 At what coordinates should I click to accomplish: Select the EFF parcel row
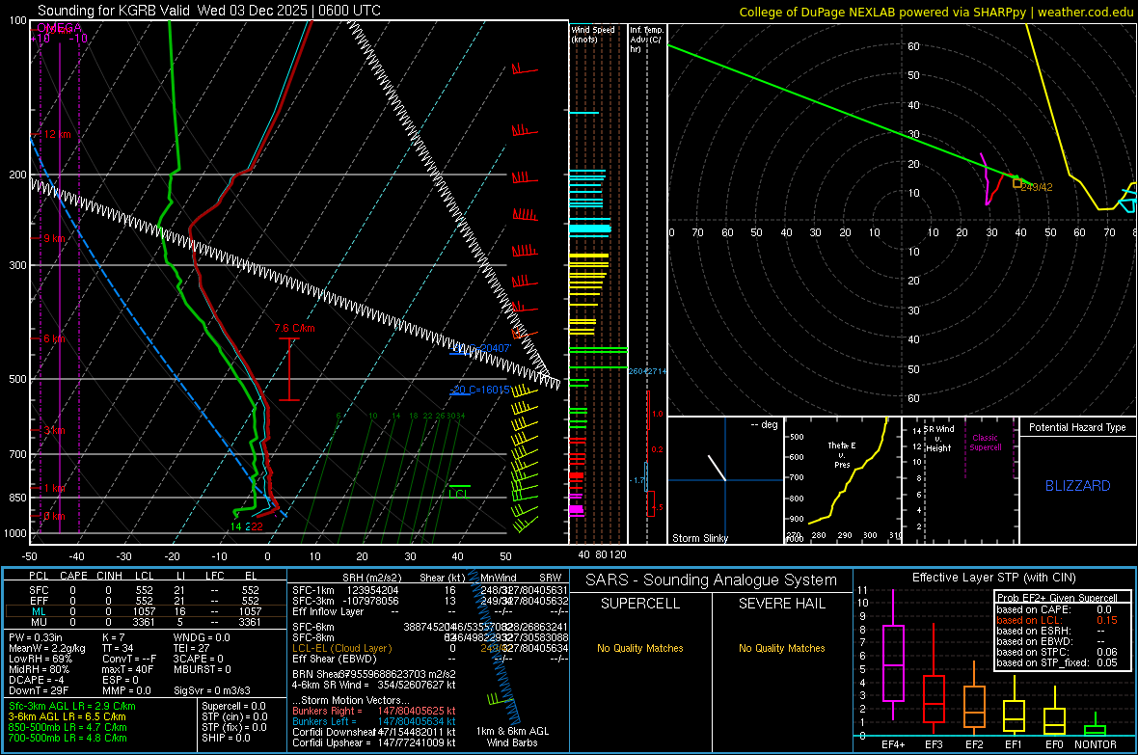(x=146, y=601)
